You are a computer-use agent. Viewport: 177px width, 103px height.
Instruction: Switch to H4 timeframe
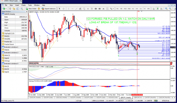click(x=137, y=9)
